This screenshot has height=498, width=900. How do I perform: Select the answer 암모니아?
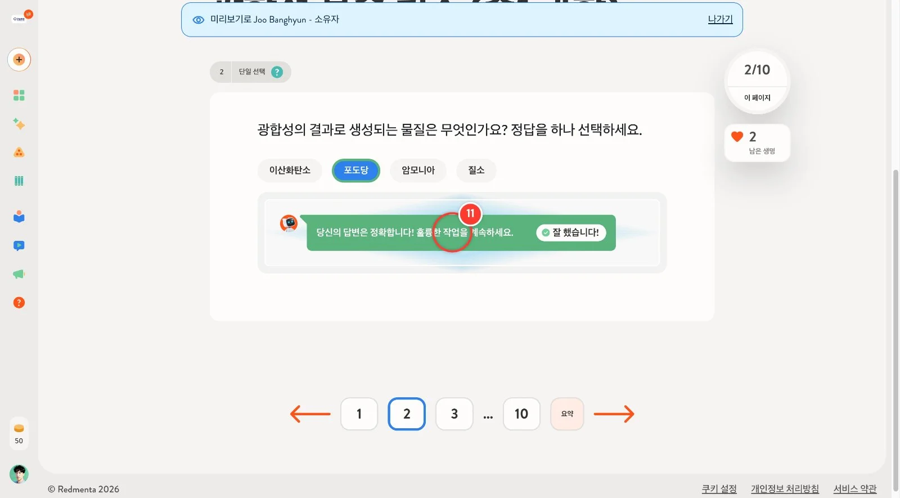pos(418,171)
